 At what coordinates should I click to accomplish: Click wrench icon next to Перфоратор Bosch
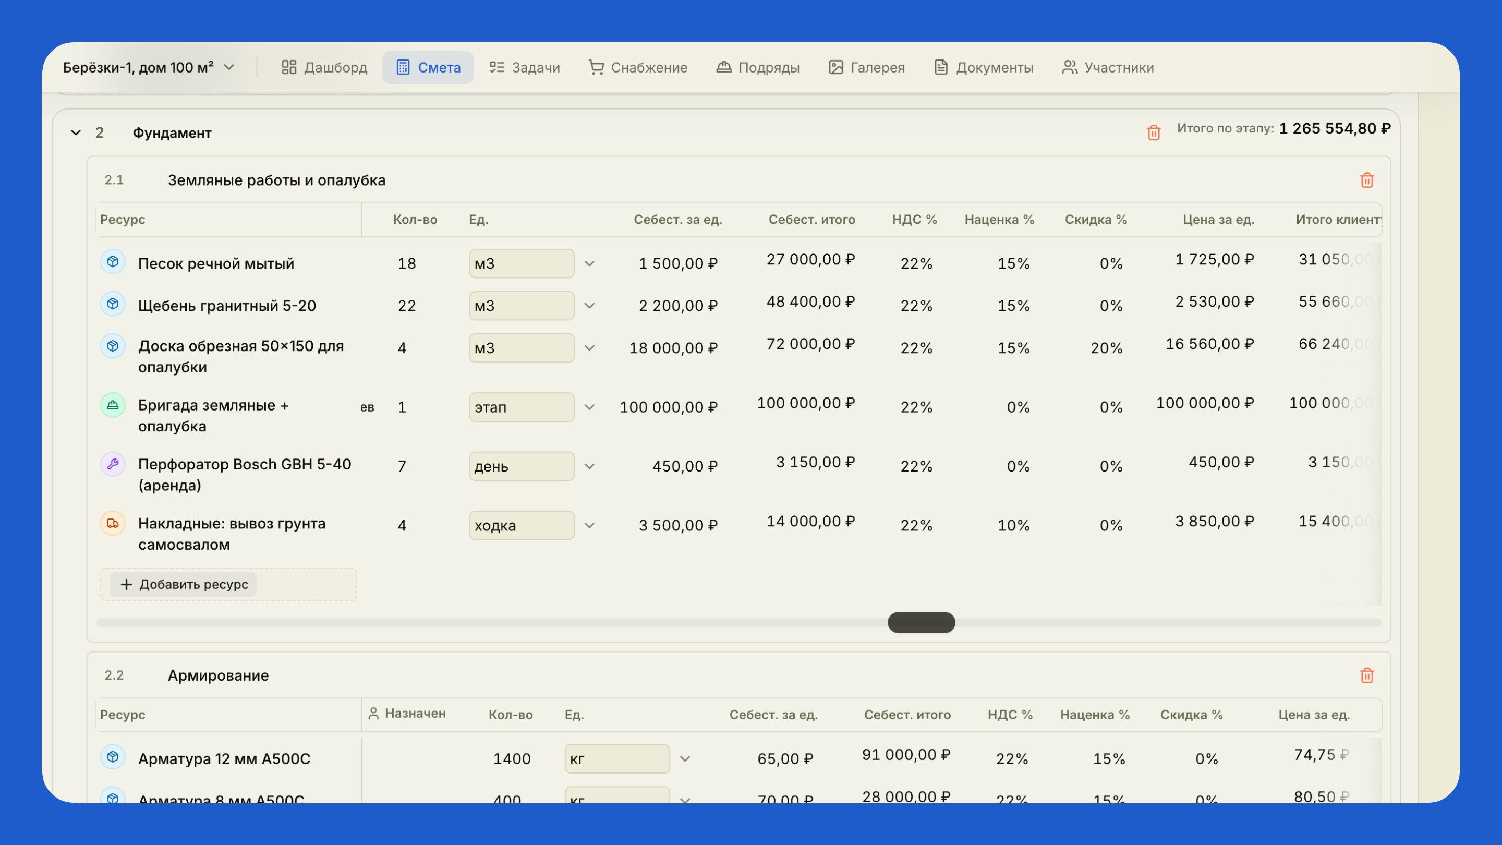(x=113, y=464)
